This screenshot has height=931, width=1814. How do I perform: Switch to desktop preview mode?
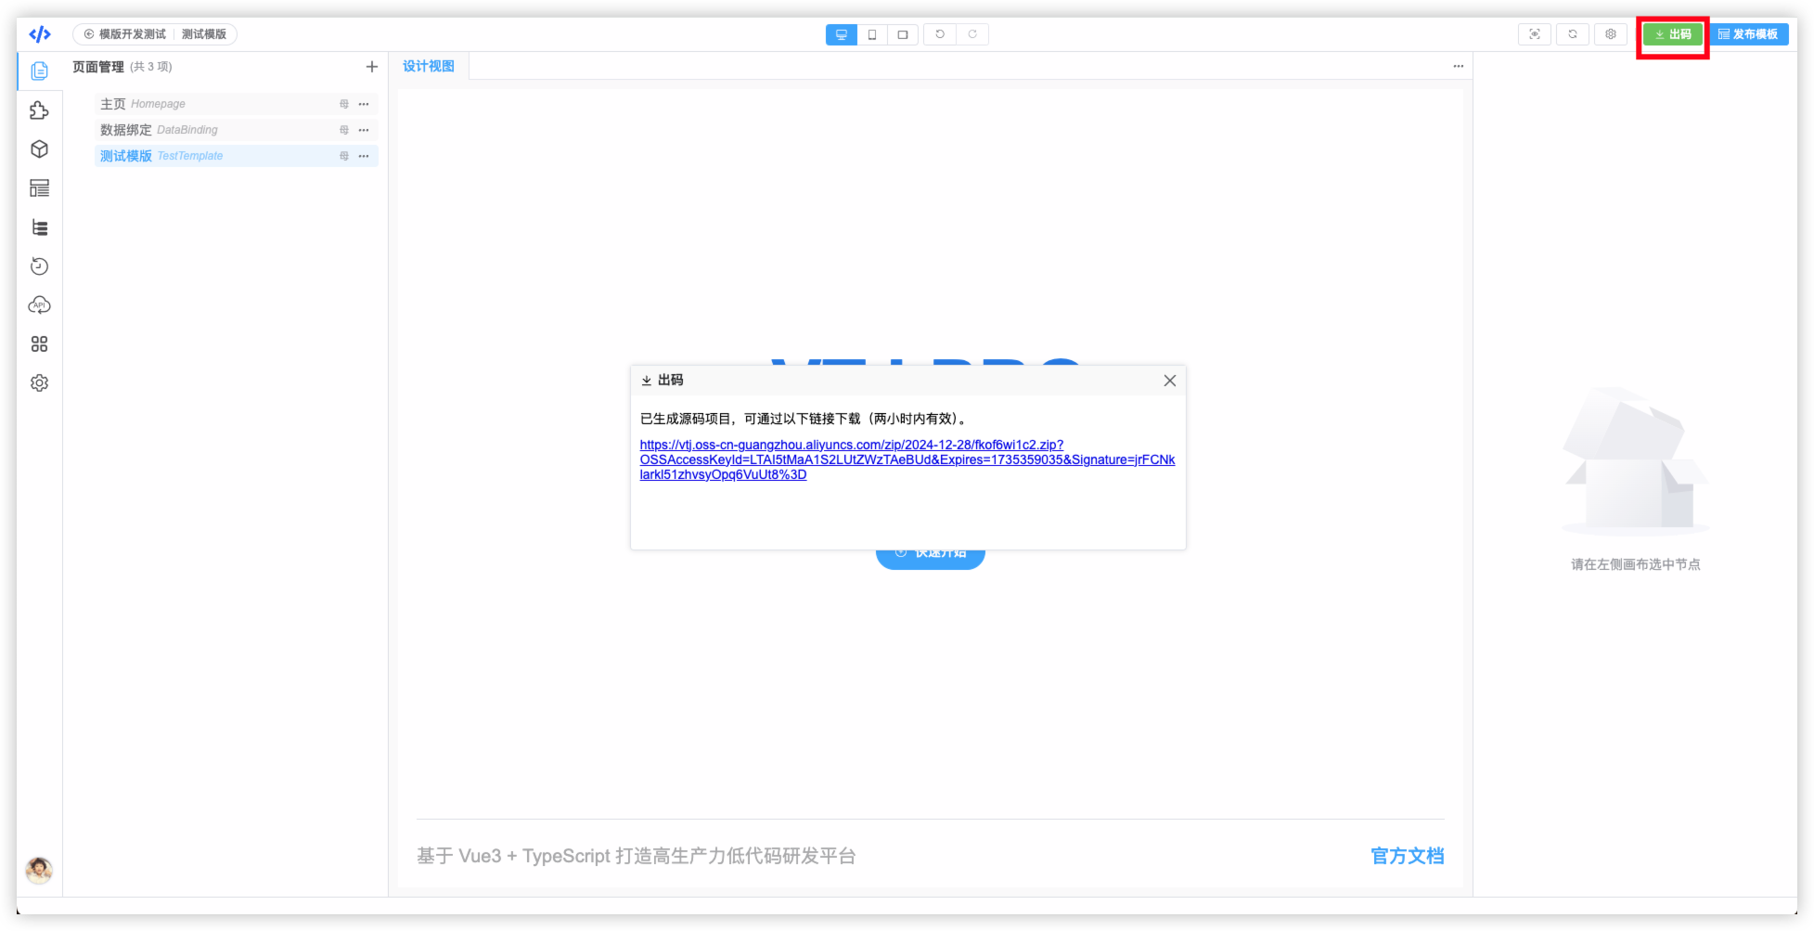[x=842, y=34]
